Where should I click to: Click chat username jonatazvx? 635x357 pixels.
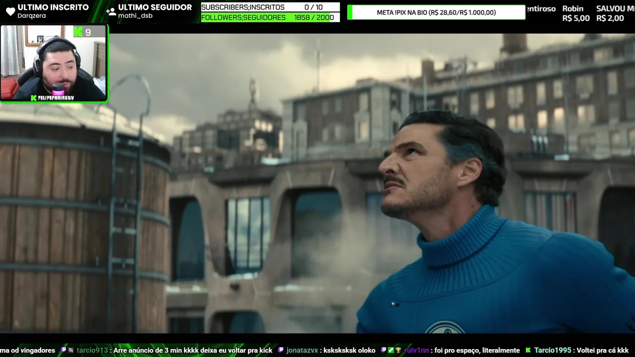302,350
